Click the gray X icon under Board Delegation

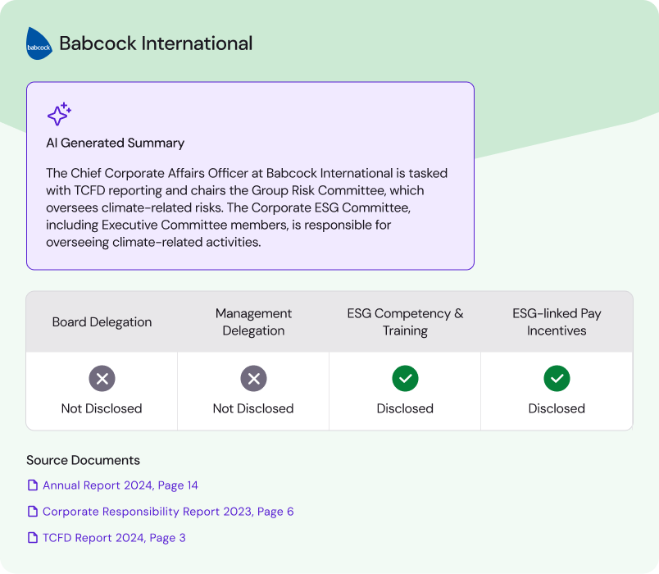point(101,379)
